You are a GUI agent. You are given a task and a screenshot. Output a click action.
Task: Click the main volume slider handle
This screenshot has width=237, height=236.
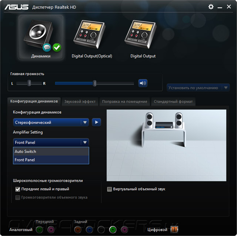click(94, 83)
